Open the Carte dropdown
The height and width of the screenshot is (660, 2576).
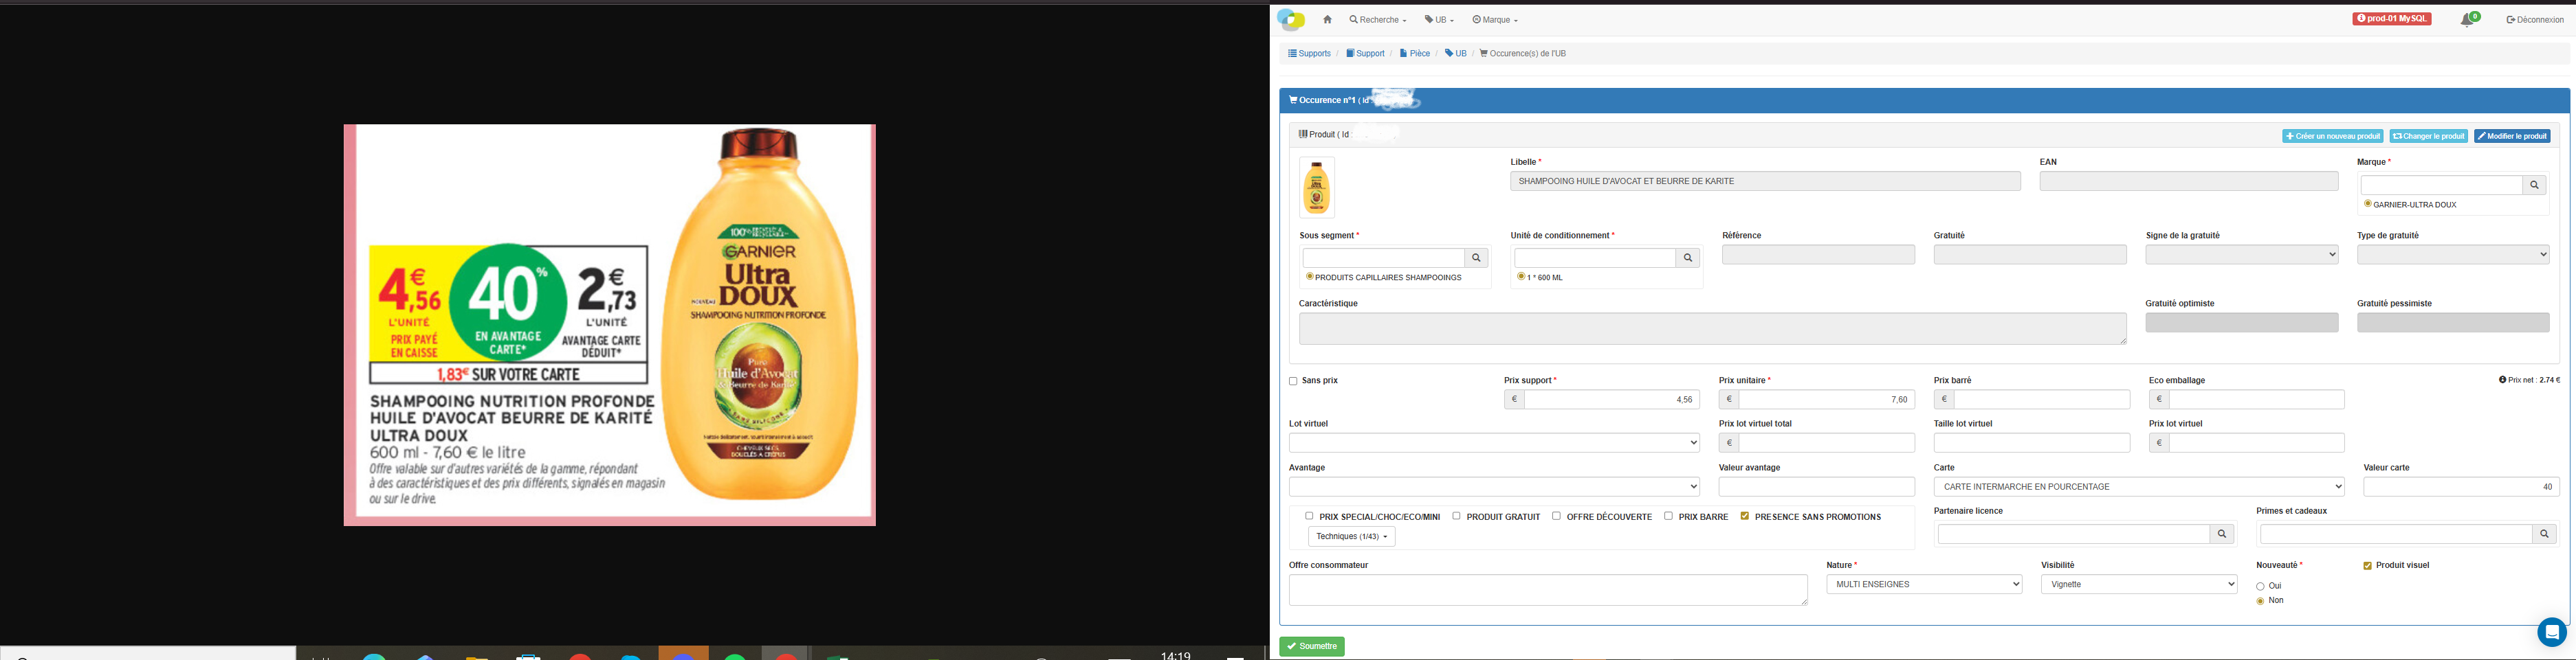tap(2138, 487)
